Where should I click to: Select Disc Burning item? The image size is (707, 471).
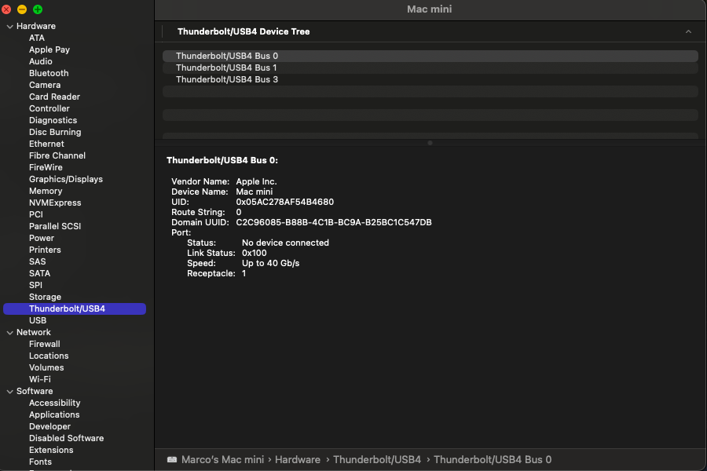tap(55, 132)
